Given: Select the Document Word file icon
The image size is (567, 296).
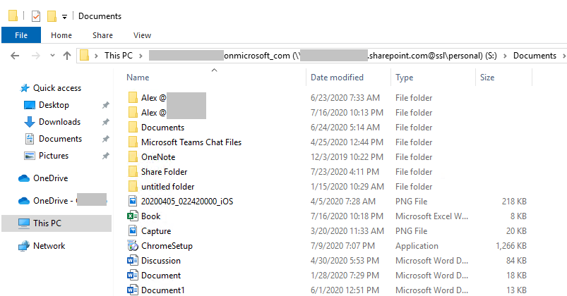Looking at the screenshot, I should point(132,276).
